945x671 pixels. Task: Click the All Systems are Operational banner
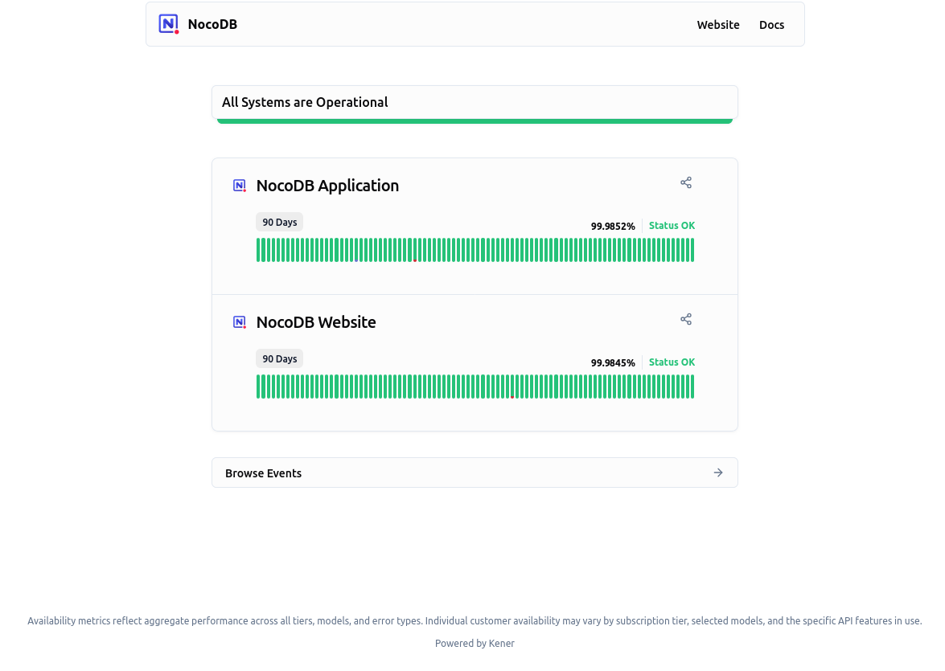click(475, 103)
